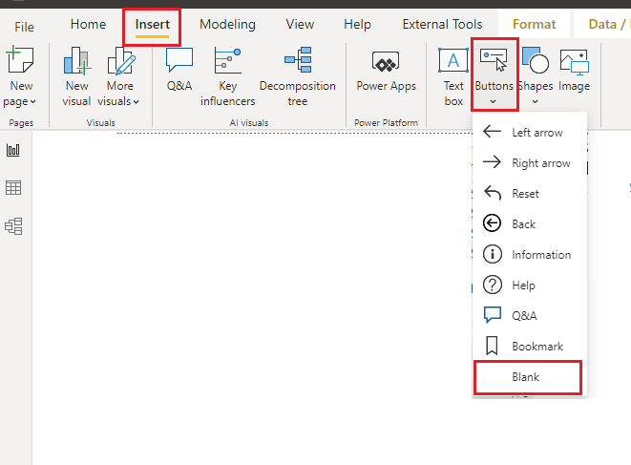
Task: Collapse the Buttons dropdown chevron
Action: click(x=494, y=102)
